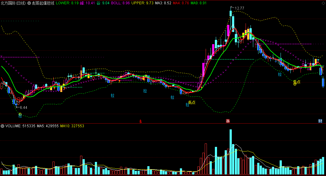Click the MA4: 8.76 readout
This screenshot has height=176, width=326.
click(181, 3)
